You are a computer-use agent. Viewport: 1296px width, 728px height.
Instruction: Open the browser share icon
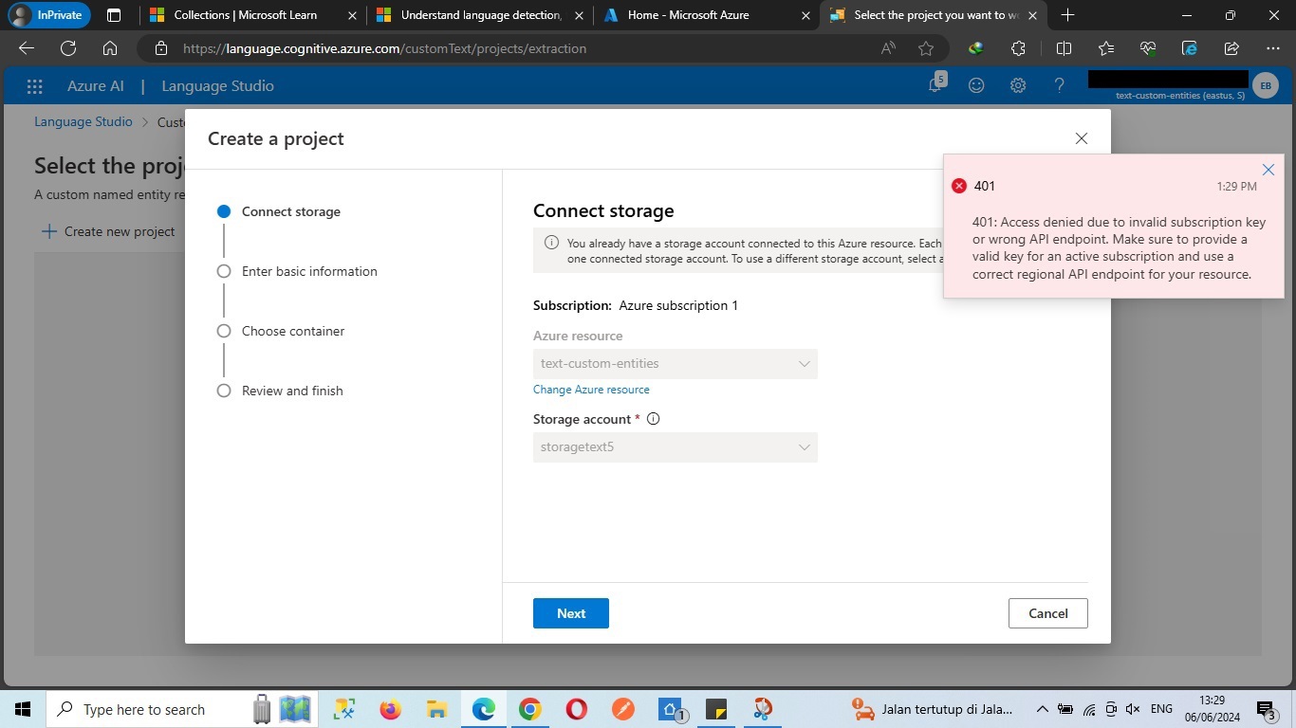pyautogui.click(x=1231, y=48)
